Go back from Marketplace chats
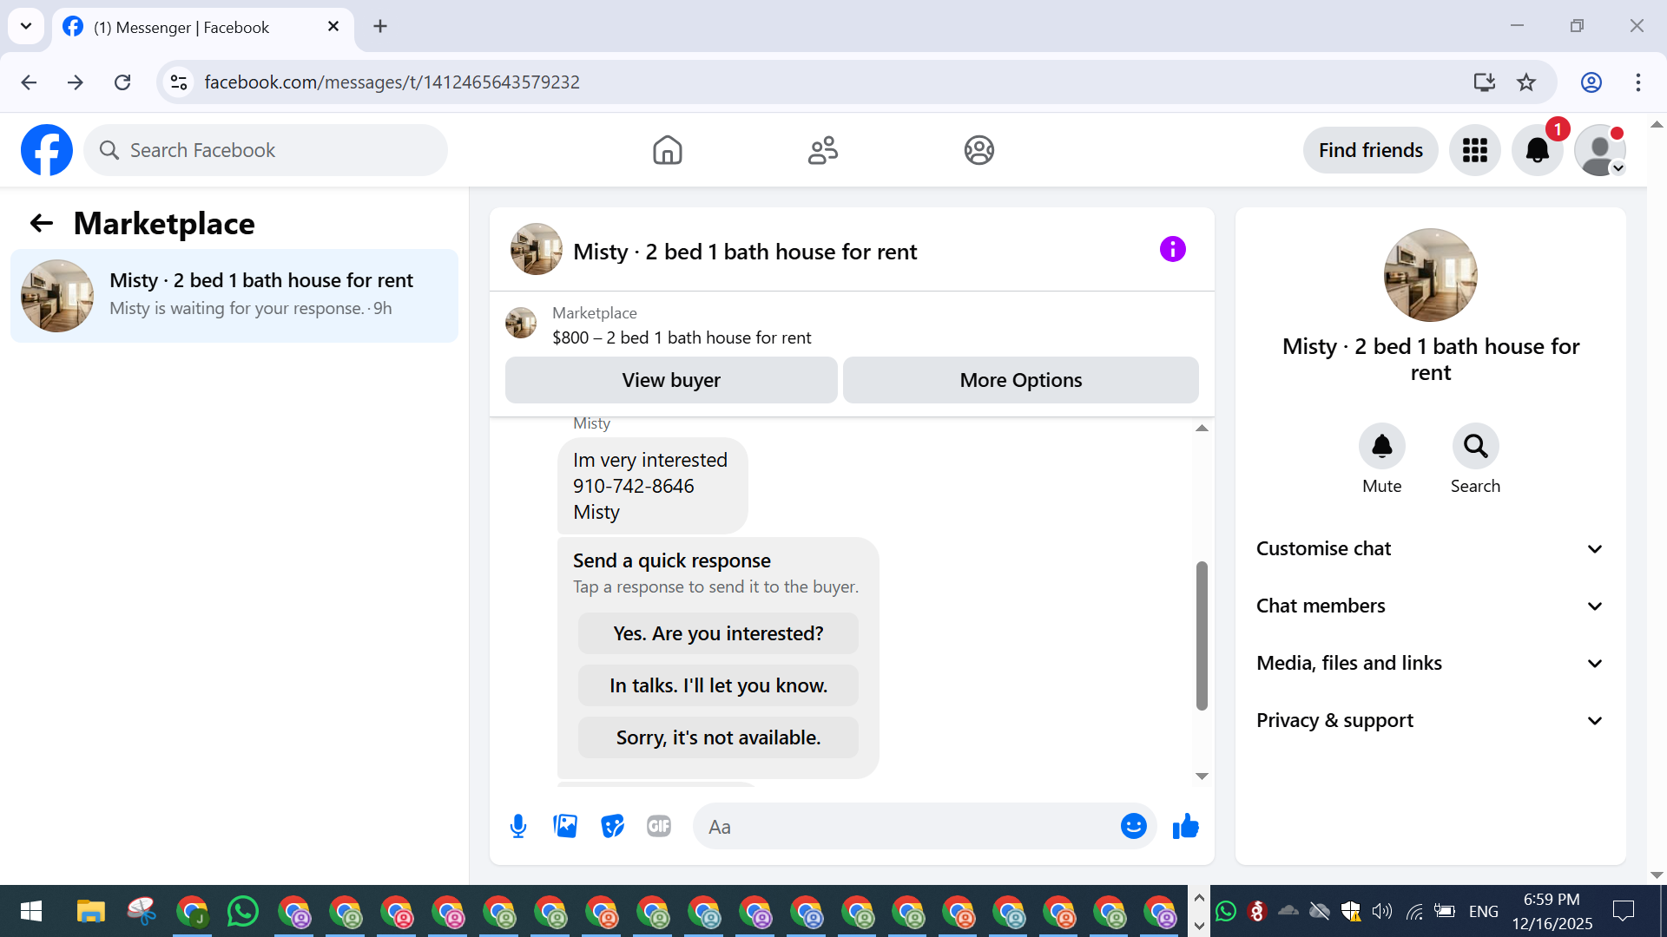 pos(42,224)
